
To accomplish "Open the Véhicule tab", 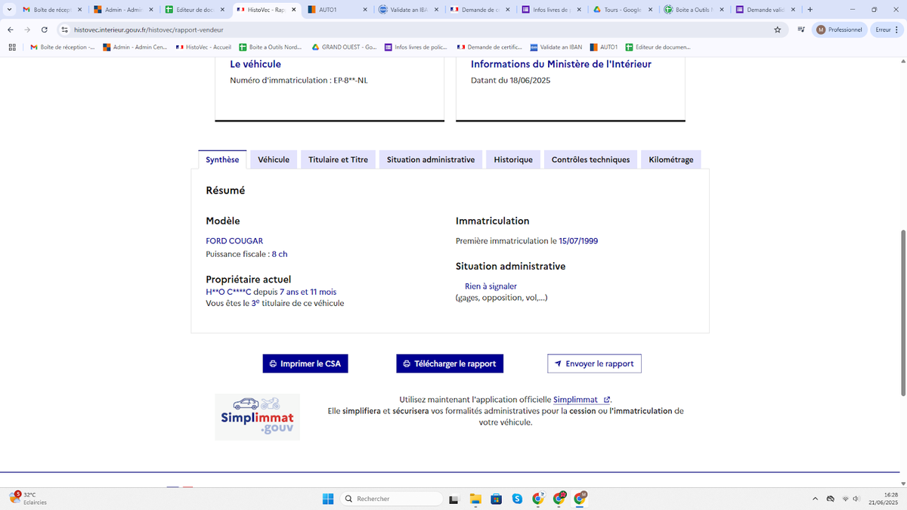I will point(274,159).
